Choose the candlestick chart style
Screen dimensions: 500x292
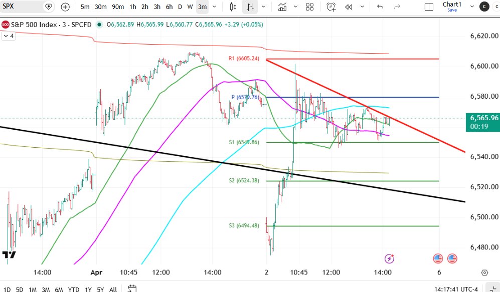[x=233, y=7]
